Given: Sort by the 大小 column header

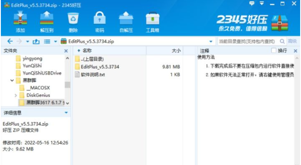Looking at the screenshot, I should (x=176, y=50).
